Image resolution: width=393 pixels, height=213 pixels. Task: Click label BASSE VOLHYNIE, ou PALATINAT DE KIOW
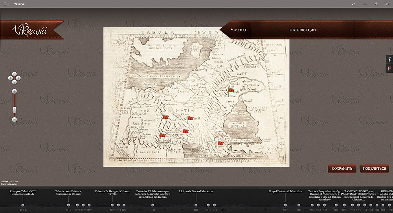[358, 195]
